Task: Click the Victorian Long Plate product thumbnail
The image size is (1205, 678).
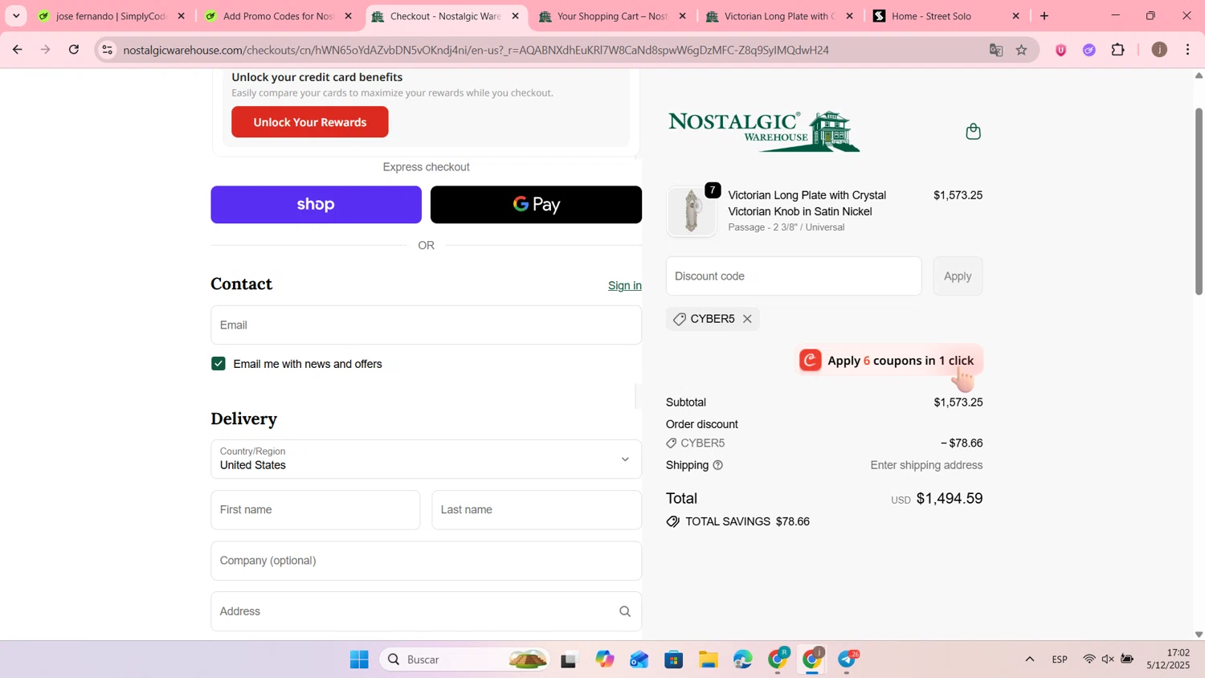Action: [x=691, y=211]
